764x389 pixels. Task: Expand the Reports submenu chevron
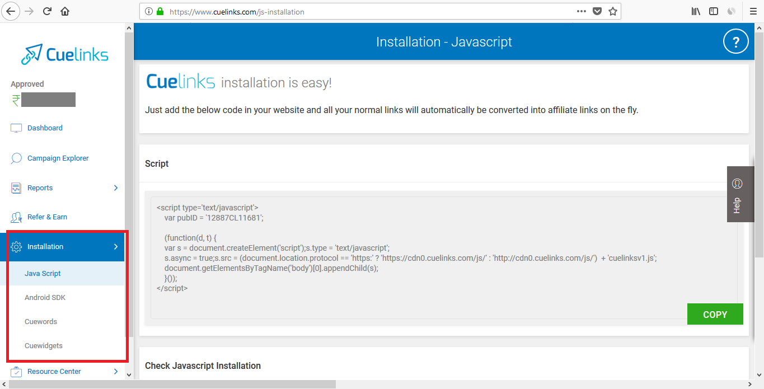point(116,188)
